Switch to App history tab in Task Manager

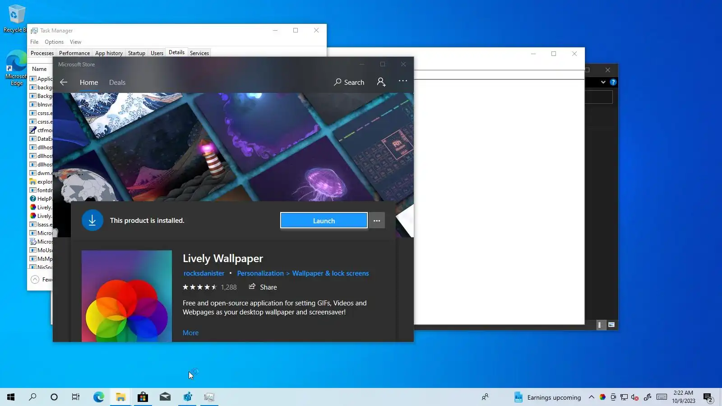(x=109, y=53)
